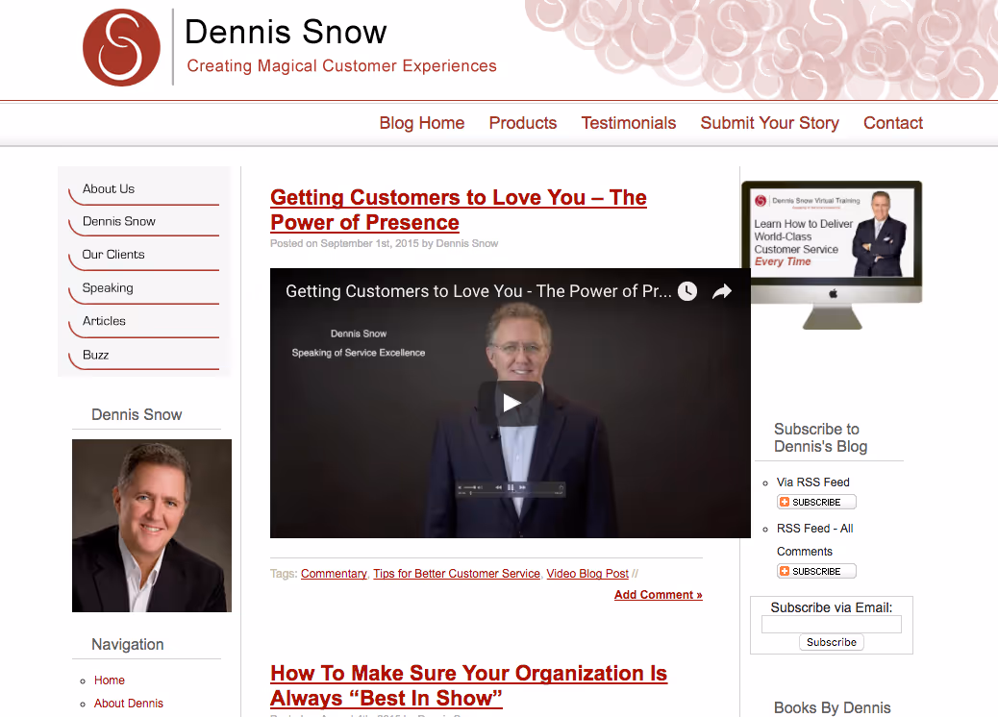Select Contact in the top navigation
The image size is (998, 717).
[893, 123]
